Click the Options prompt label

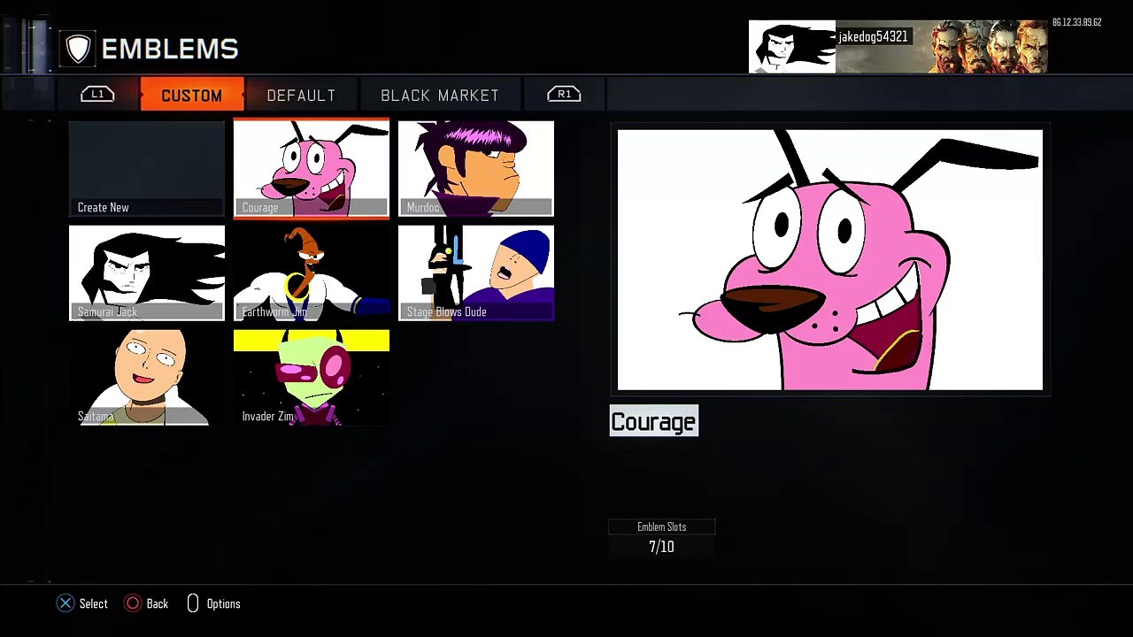point(223,603)
